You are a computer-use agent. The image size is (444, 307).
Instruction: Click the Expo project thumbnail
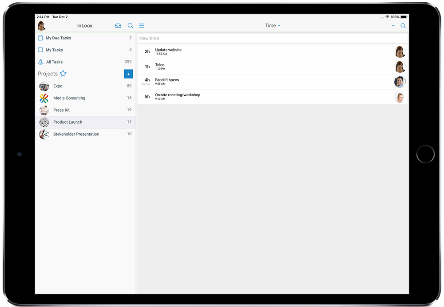44,86
